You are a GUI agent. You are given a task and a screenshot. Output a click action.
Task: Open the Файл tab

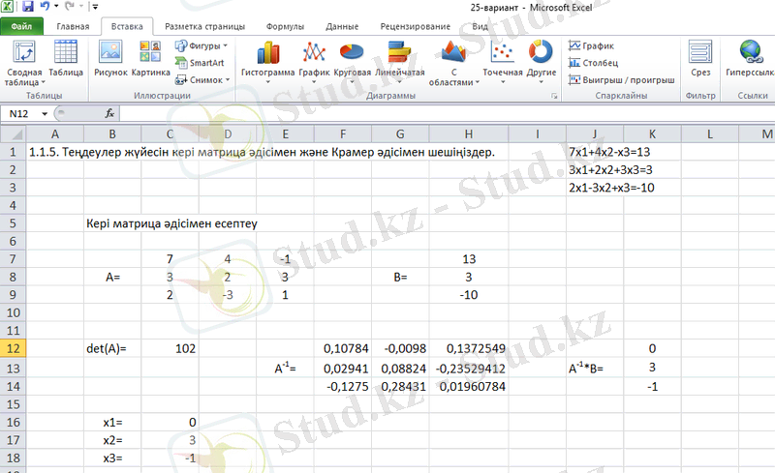pyautogui.click(x=21, y=26)
